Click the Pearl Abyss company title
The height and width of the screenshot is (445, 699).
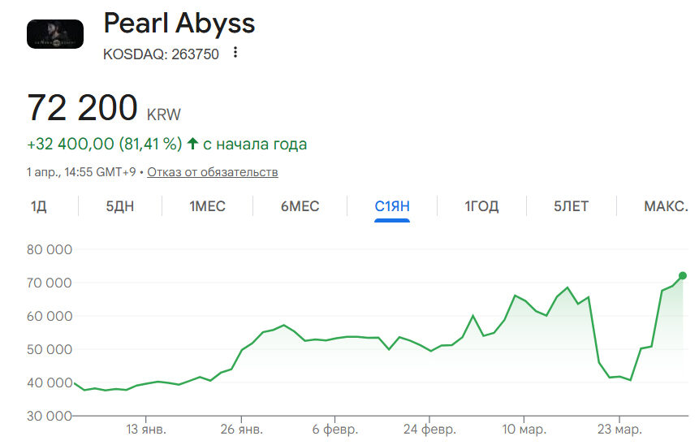pyautogui.click(x=179, y=23)
